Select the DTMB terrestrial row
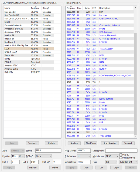Viewport: 140px width, 172px height. (29, 59)
